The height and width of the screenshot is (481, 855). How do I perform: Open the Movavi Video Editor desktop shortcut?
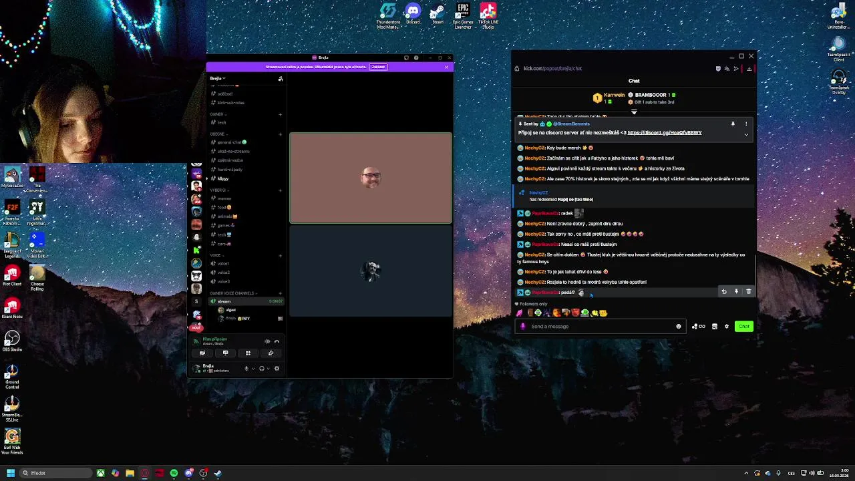37,245
